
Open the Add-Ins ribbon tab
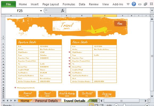pyautogui.click(x=118, y=4)
